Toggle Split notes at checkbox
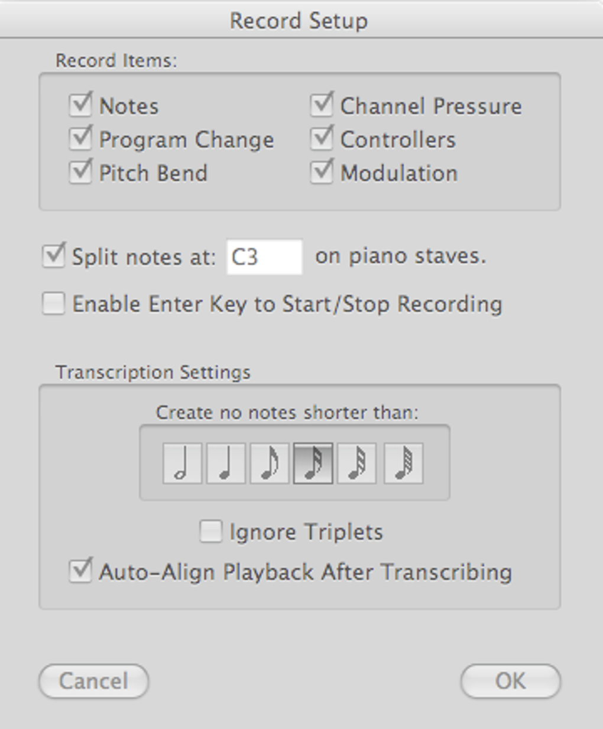Screen dimensions: 603x729 click(x=54, y=257)
